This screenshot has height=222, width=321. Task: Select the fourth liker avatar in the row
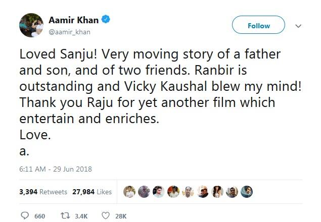tap(173, 192)
